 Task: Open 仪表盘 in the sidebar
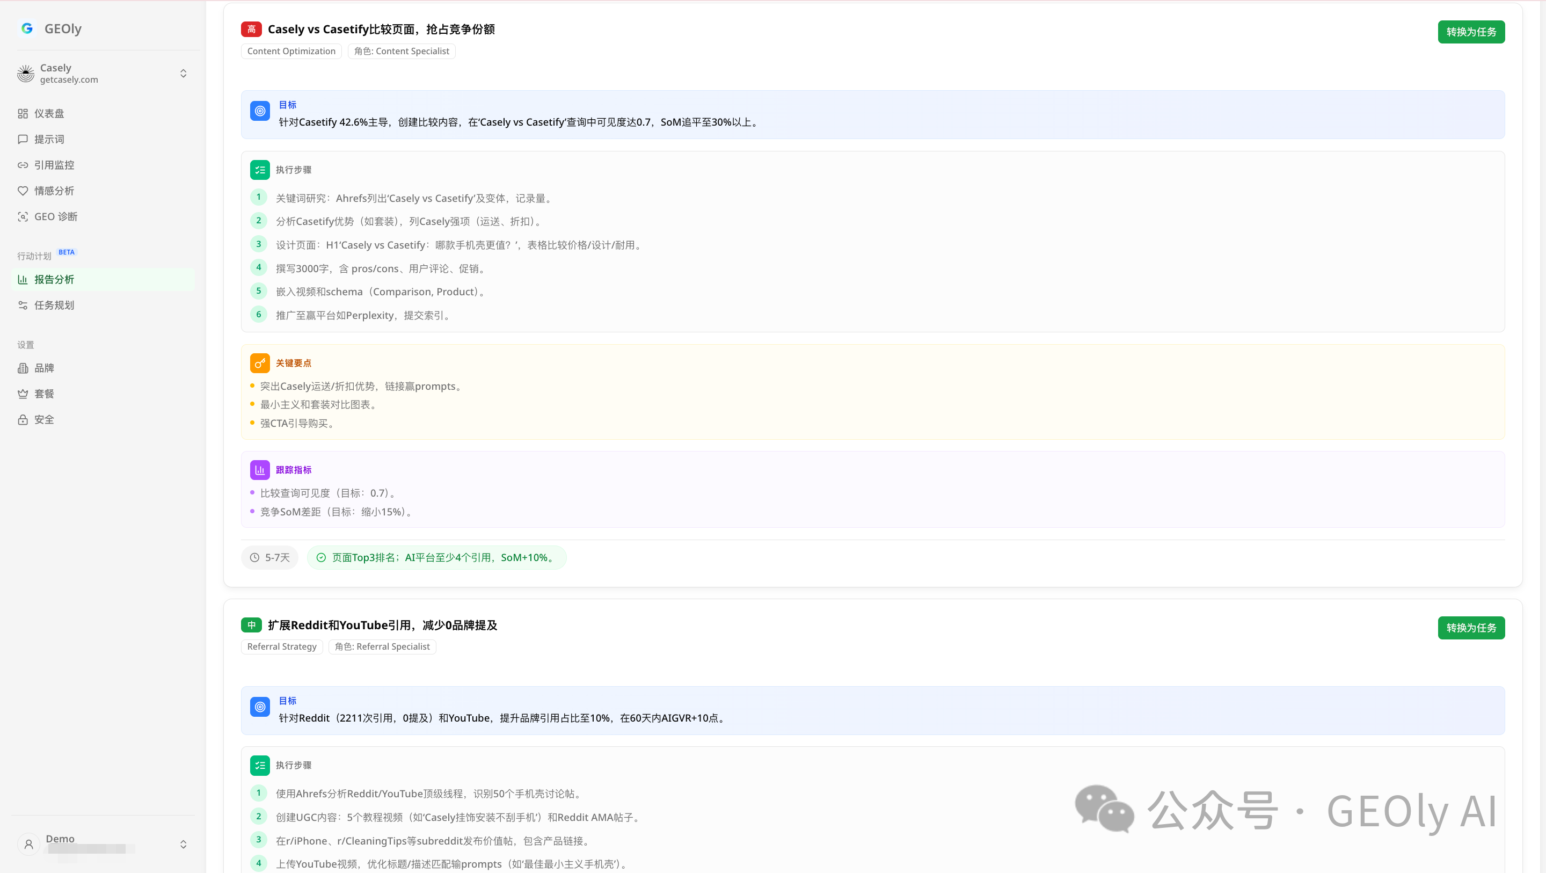coord(103,113)
